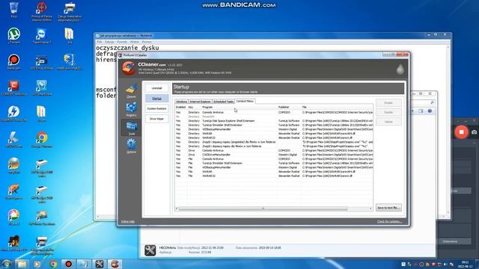Sort by the Program column header
The image size is (479, 269).
tap(239, 108)
